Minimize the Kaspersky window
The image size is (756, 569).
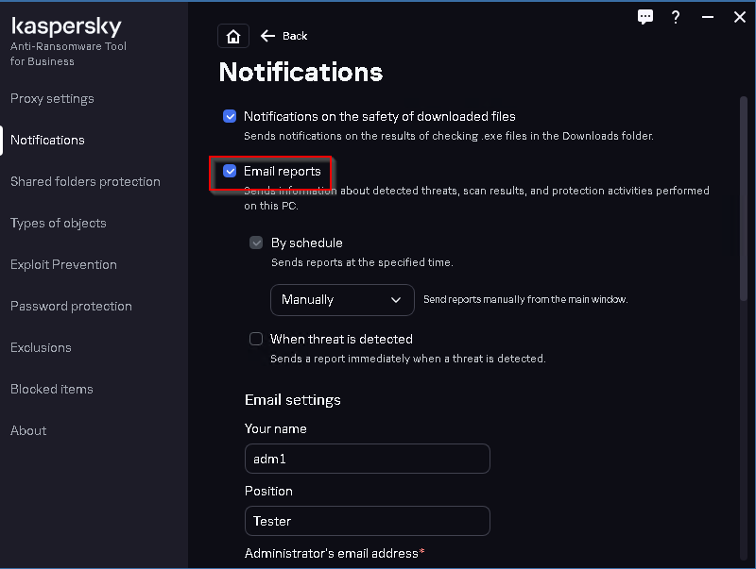pos(707,17)
